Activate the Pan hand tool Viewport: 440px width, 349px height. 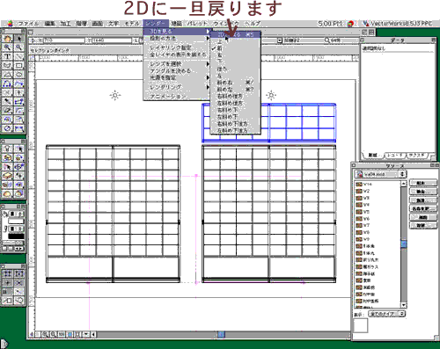[x=7, y=39]
